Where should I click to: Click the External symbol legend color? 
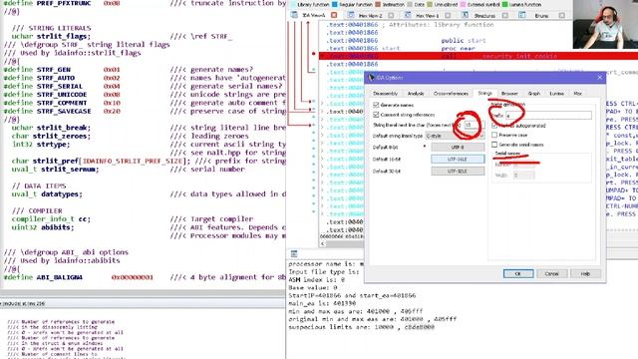tap(463, 4)
